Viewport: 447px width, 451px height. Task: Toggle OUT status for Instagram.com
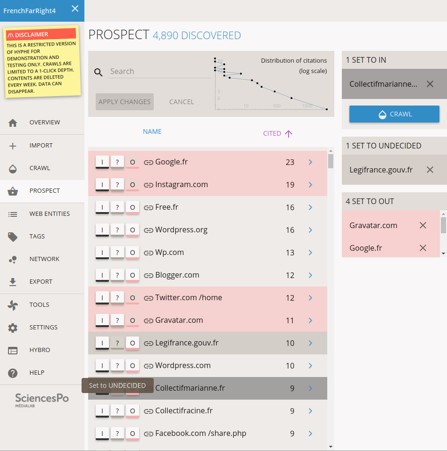132,185
